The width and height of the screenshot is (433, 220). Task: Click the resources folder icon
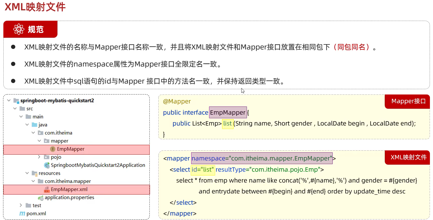(x=35, y=173)
